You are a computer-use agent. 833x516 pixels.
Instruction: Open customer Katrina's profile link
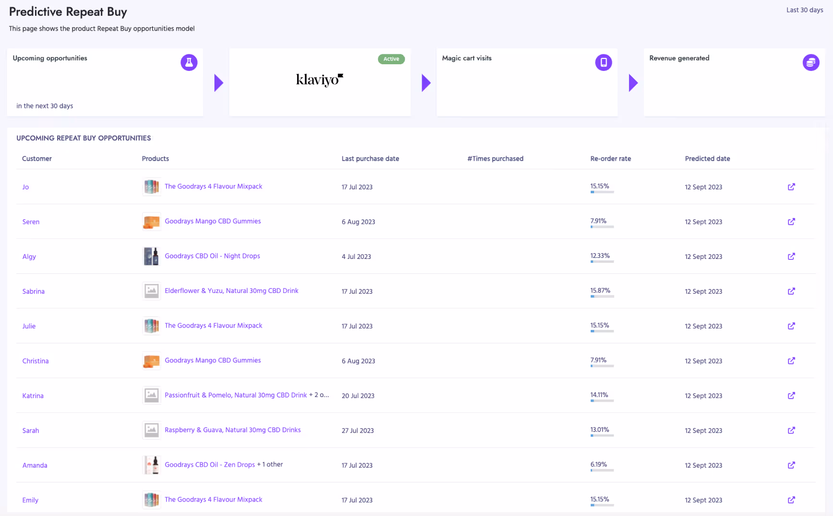[33, 396]
